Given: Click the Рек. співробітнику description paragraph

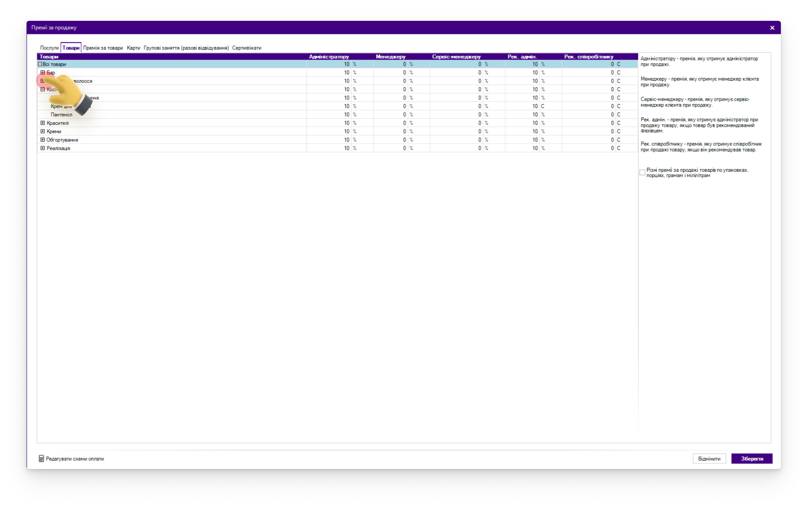Looking at the screenshot, I should 701,147.
